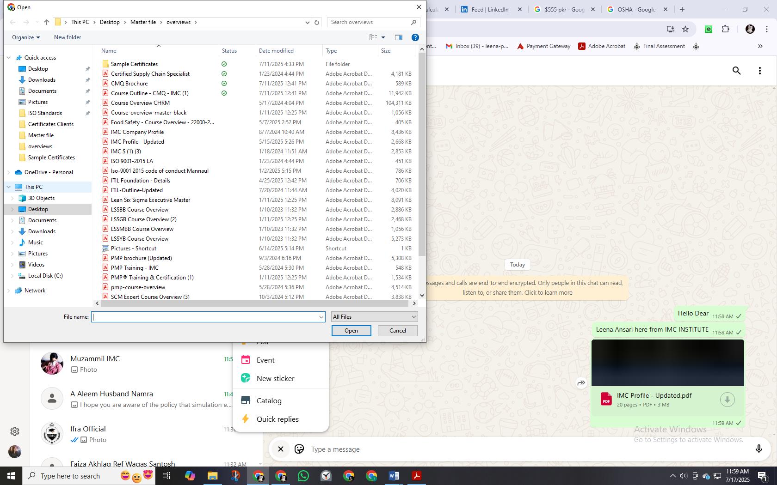Click the file list horizontal scrollbar
This screenshot has width=777, height=485.
pos(254,303)
